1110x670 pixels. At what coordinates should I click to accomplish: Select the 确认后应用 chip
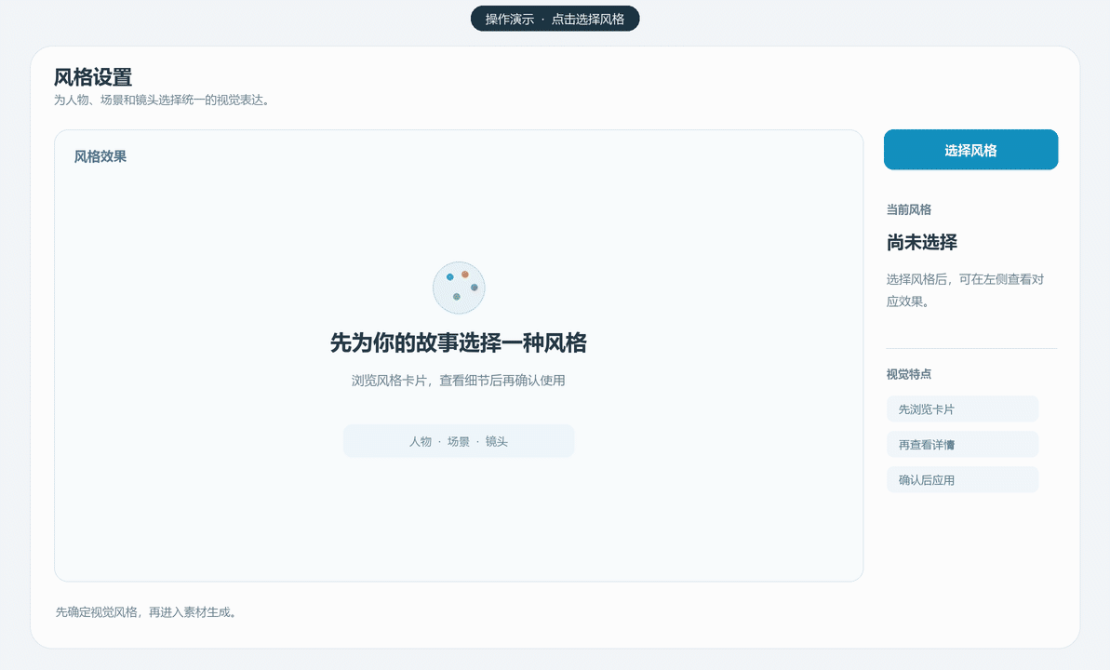[x=962, y=479]
